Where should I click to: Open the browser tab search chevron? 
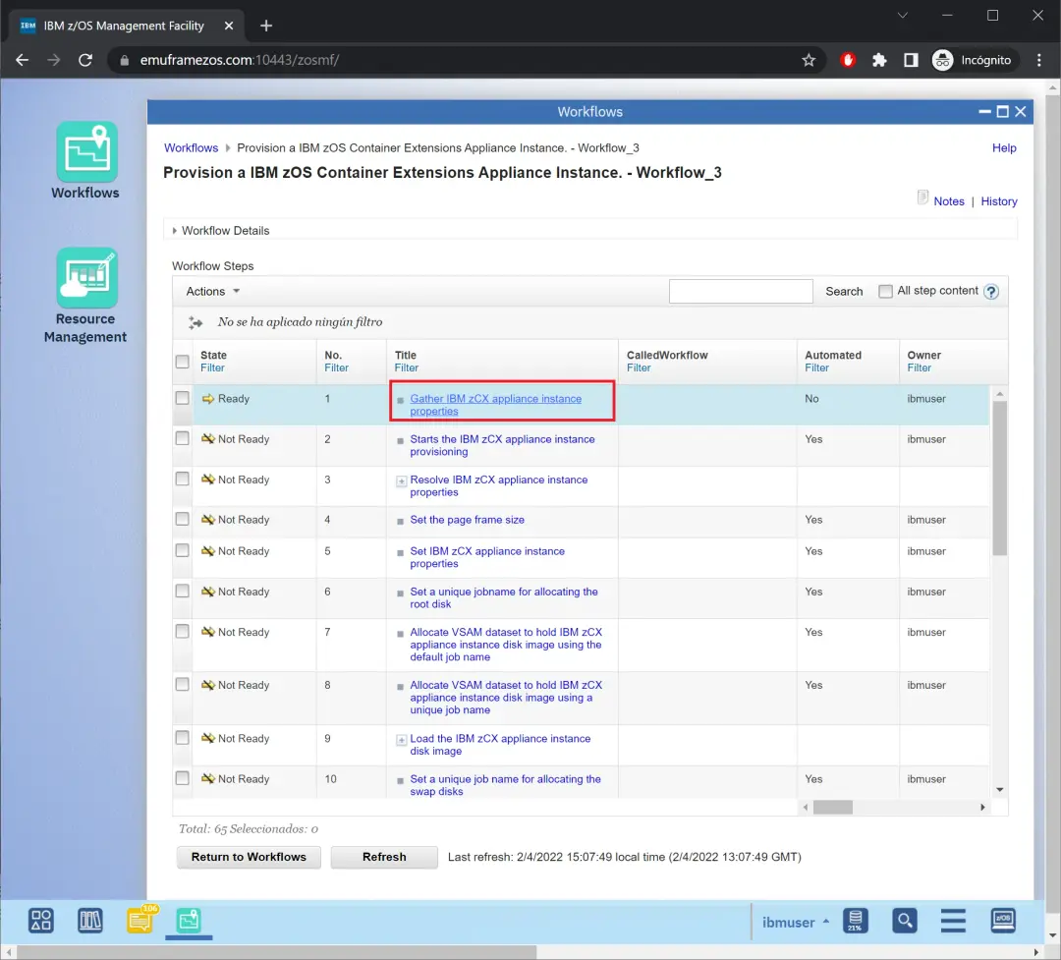point(902,15)
